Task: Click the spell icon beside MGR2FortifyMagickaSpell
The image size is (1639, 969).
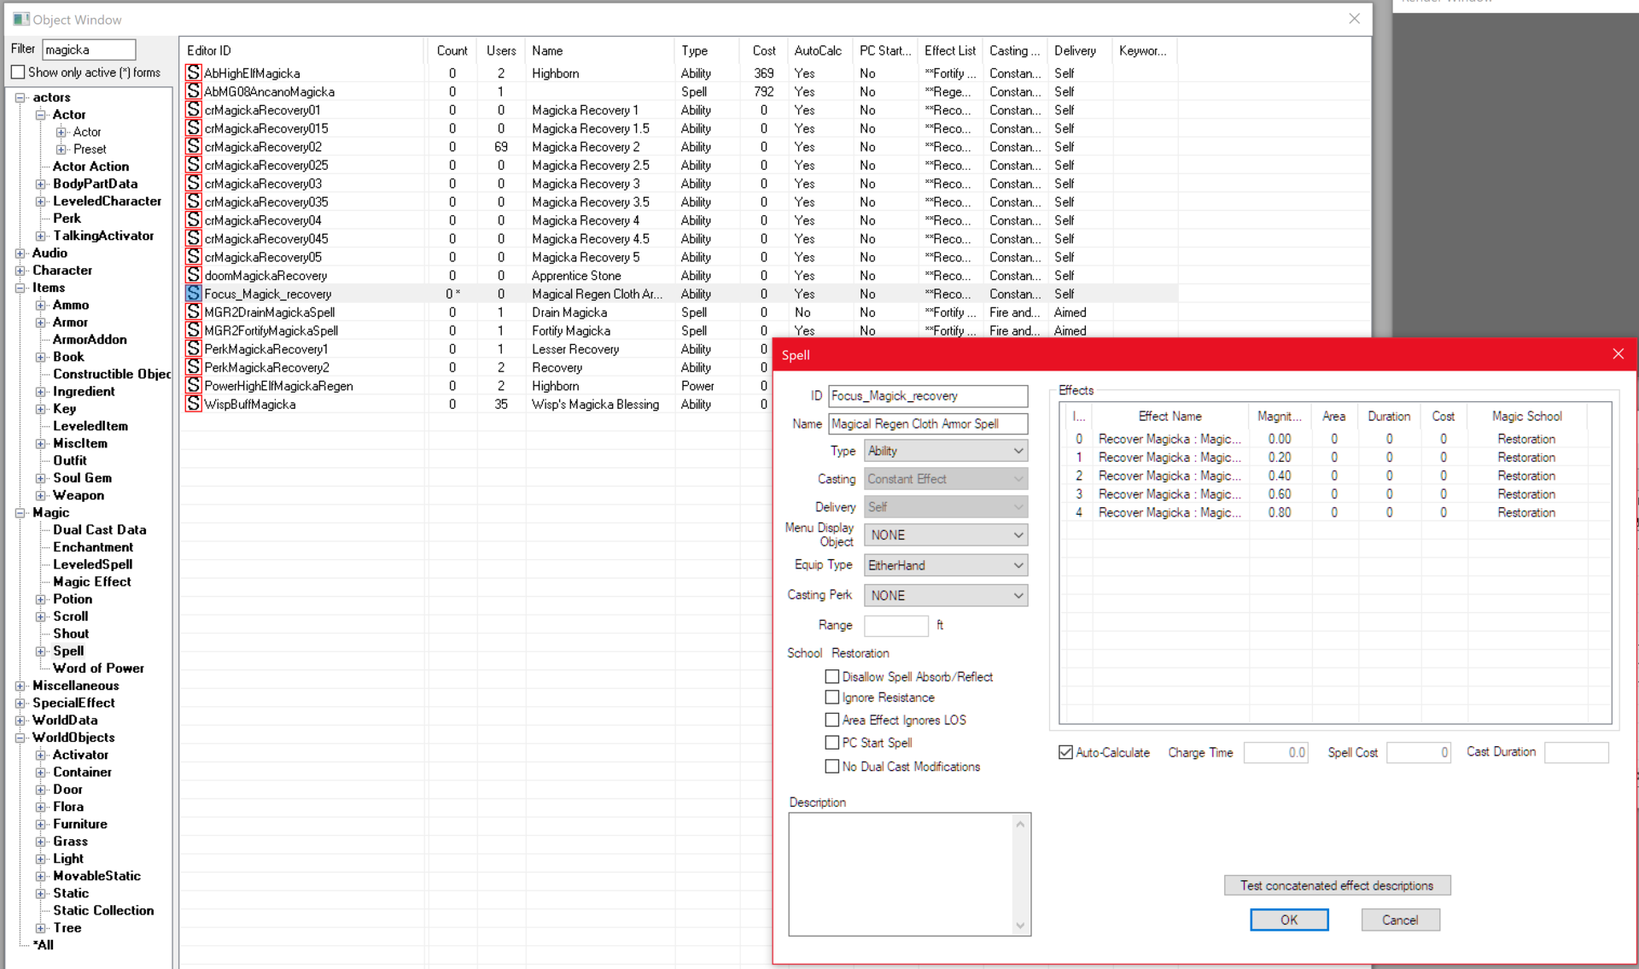Action: pyautogui.click(x=194, y=330)
